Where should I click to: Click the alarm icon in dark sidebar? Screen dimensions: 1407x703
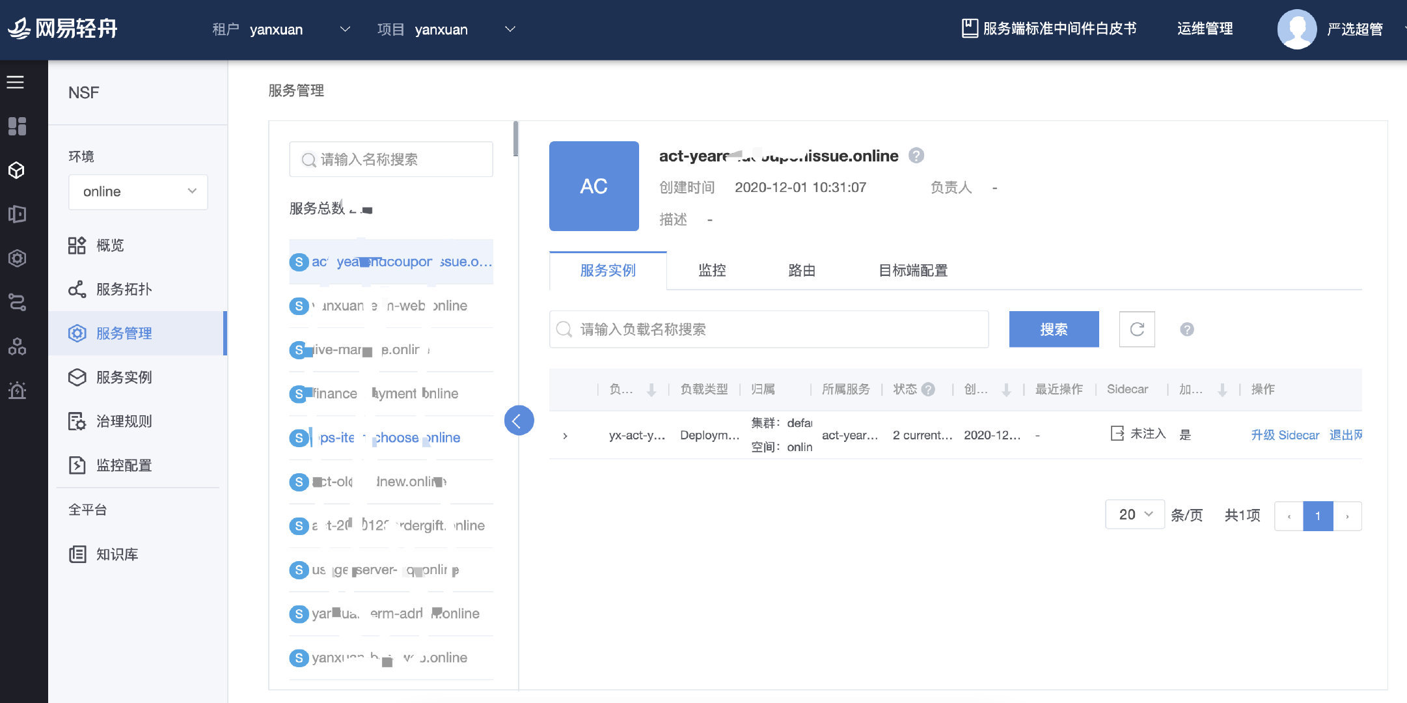tap(17, 391)
